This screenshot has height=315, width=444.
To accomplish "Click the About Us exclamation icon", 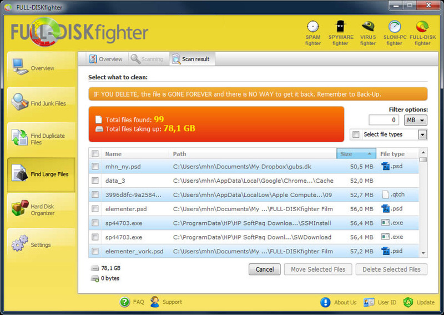I will [x=325, y=302].
